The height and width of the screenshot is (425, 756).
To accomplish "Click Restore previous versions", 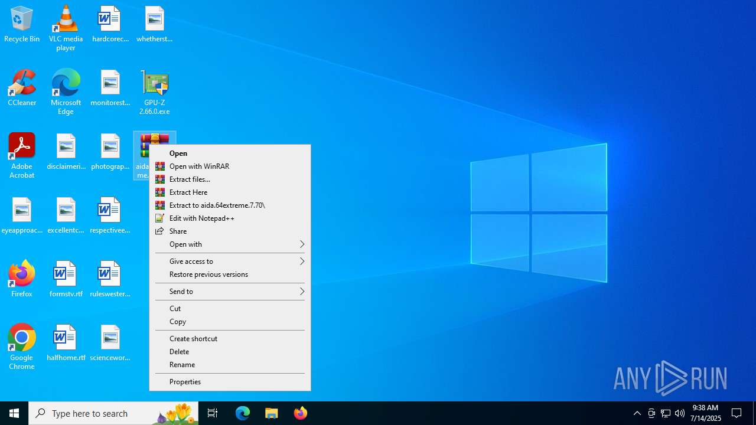I will click(x=230, y=274).
